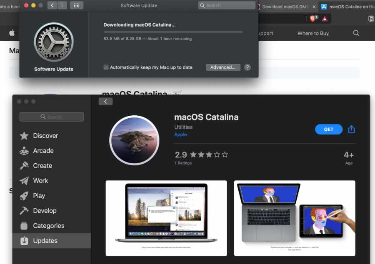Click the Play rocket icon

[24, 196]
